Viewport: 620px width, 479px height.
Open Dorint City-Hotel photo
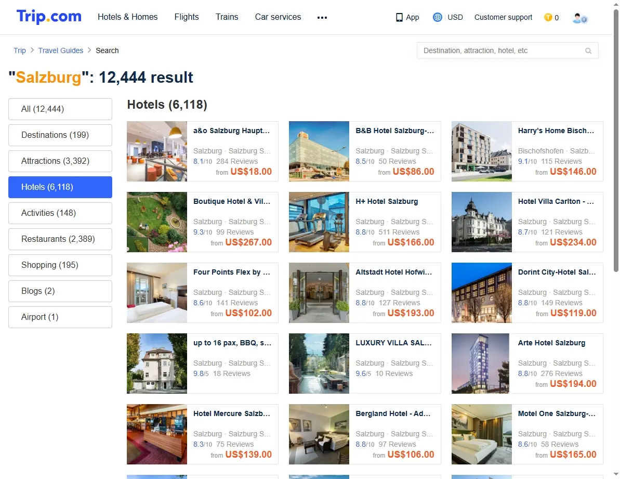point(482,293)
